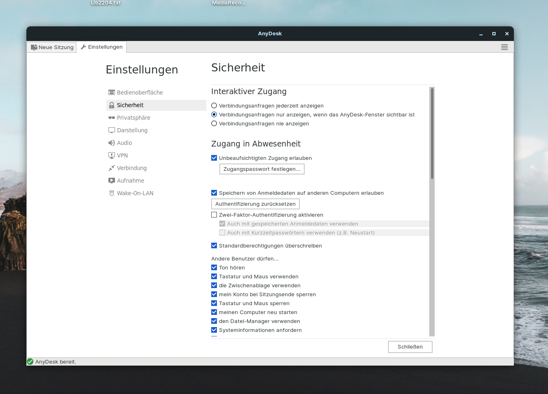Image resolution: width=548 pixels, height=394 pixels.
Task: Select 'Verbindungsanfragen jederzeit anzeigen' radio option
Action: (214, 105)
